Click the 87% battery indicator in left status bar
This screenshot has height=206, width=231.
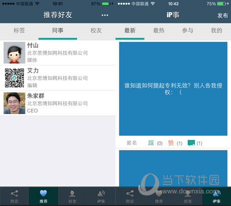pyautogui.click(x=102, y=4)
